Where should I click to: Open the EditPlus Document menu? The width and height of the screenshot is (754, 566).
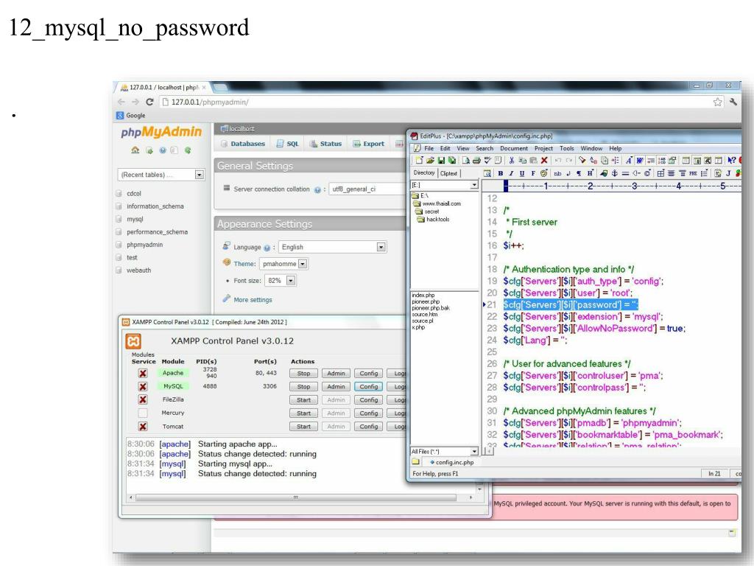click(513, 149)
